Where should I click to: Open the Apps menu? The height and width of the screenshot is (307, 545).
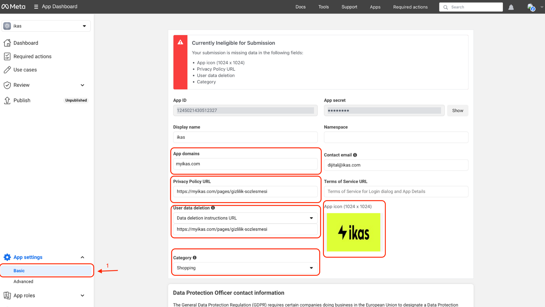[375, 7]
